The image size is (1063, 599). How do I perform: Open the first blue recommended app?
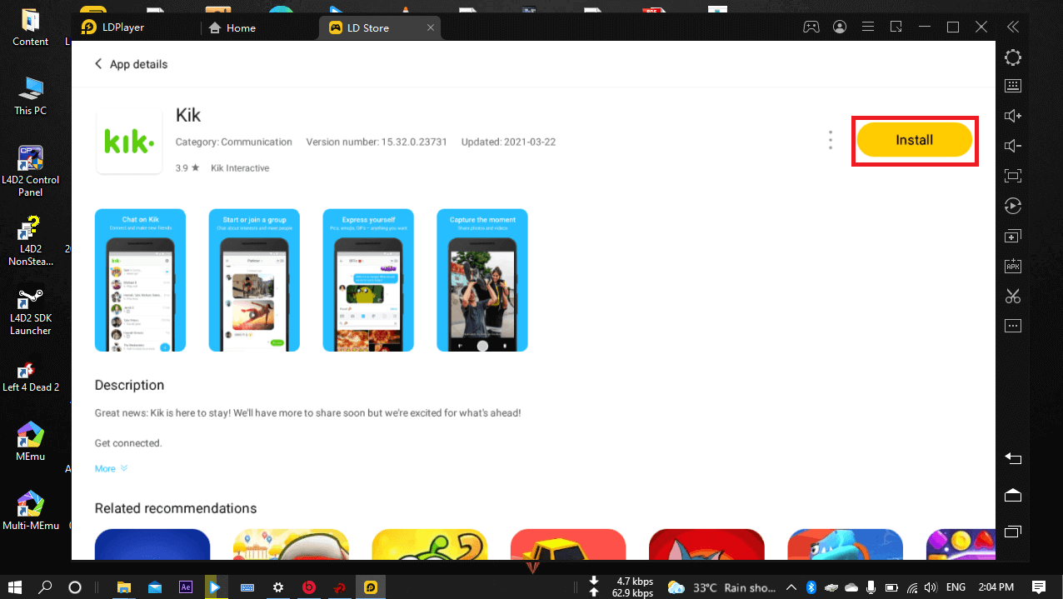click(x=152, y=544)
